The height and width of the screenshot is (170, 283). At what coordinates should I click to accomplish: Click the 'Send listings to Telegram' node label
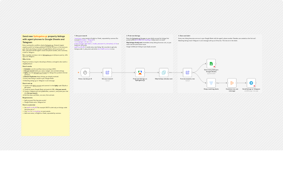pyautogui.click(x=251, y=89)
